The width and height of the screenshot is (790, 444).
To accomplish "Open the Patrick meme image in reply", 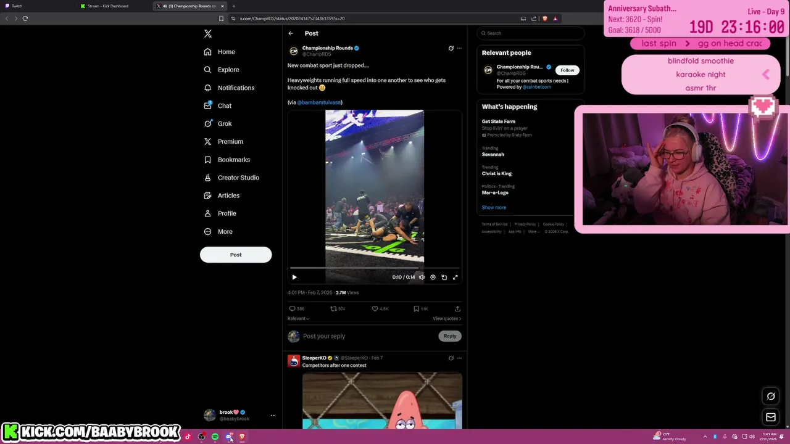I will (382, 401).
